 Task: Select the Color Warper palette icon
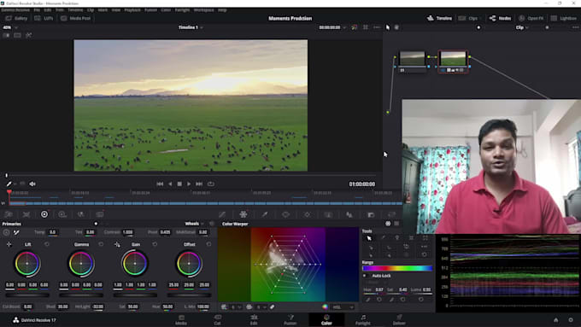point(244,214)
